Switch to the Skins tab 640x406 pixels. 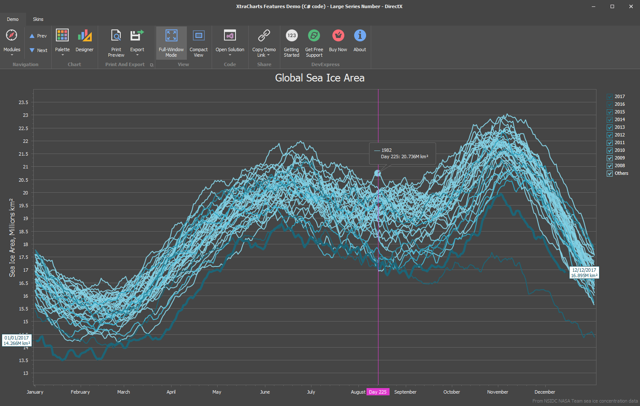[x=38, y=19]
